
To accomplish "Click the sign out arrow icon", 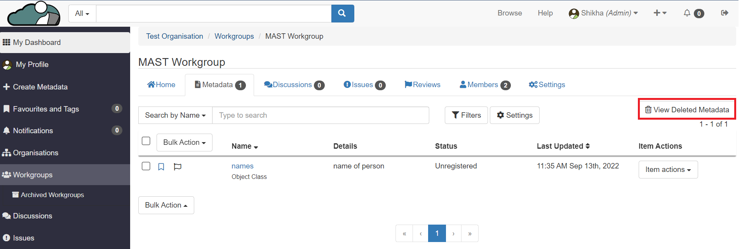I will (x=725, y=13).
